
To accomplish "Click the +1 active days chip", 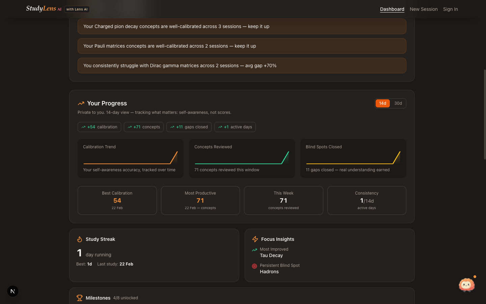I will [235, 127].
